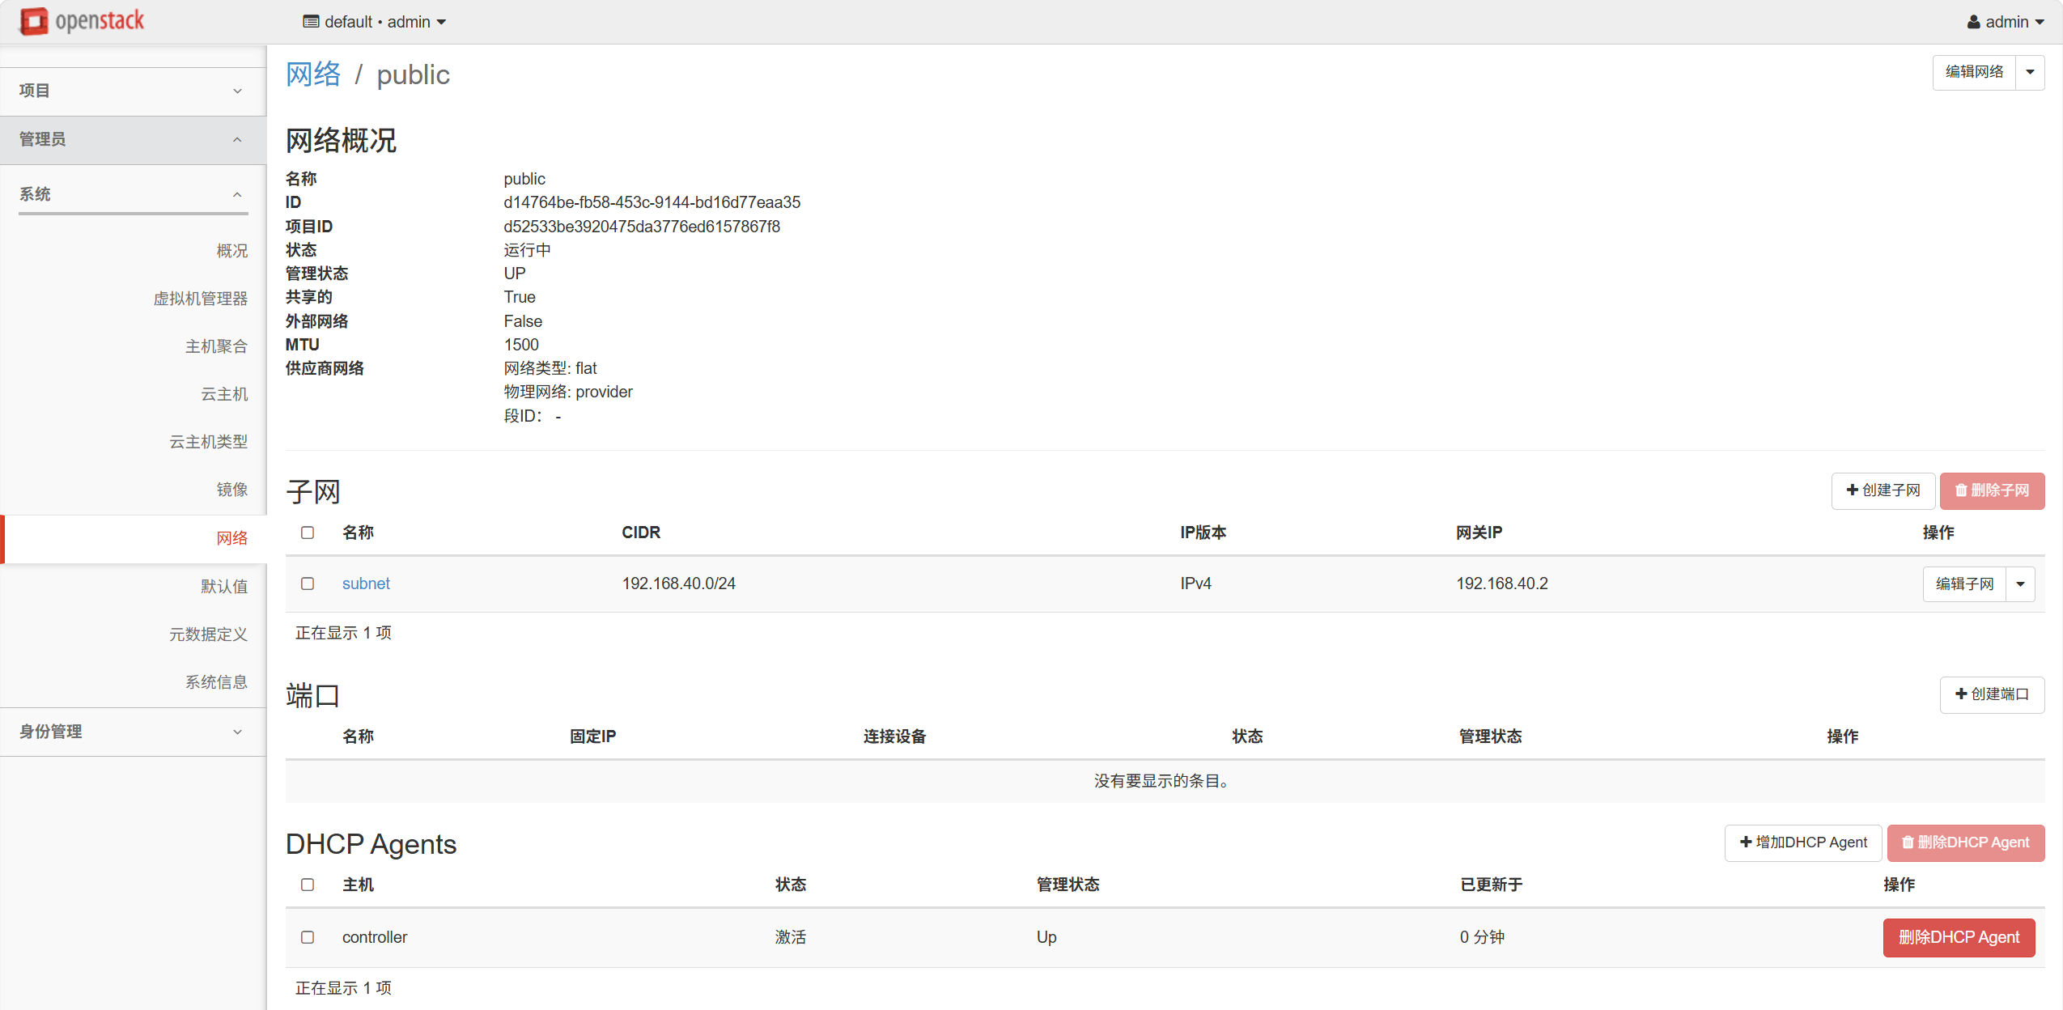The image size is (2063, 1010).
Task: Open the admin user menu
Action: pyautogui.click(x=2005, y=22)
